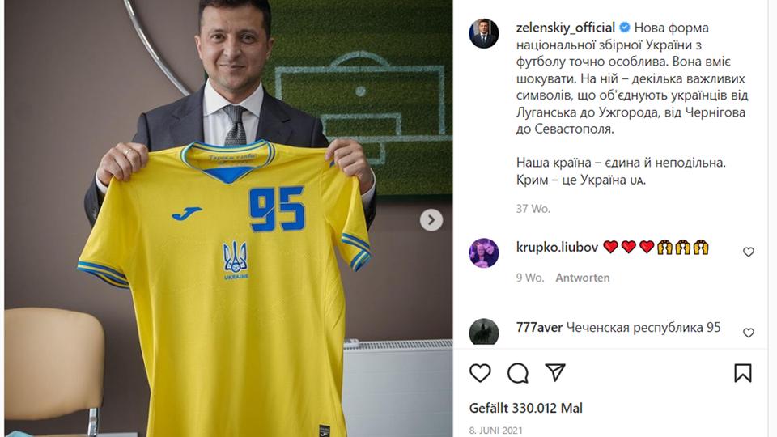
Task: Open zelenskiy_official username link
Action: click(x=566, y=28)
